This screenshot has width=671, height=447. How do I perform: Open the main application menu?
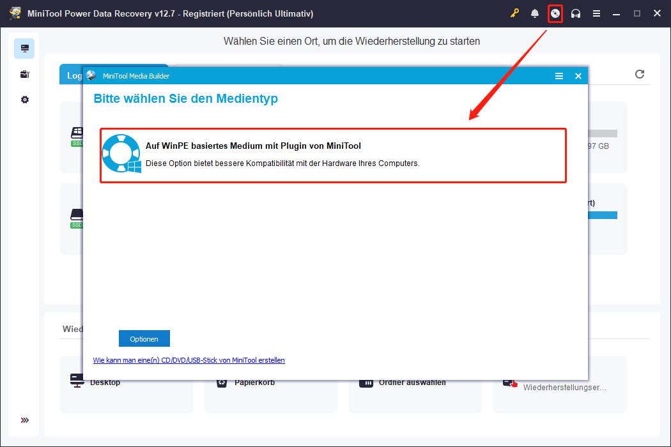pos(596,13)
